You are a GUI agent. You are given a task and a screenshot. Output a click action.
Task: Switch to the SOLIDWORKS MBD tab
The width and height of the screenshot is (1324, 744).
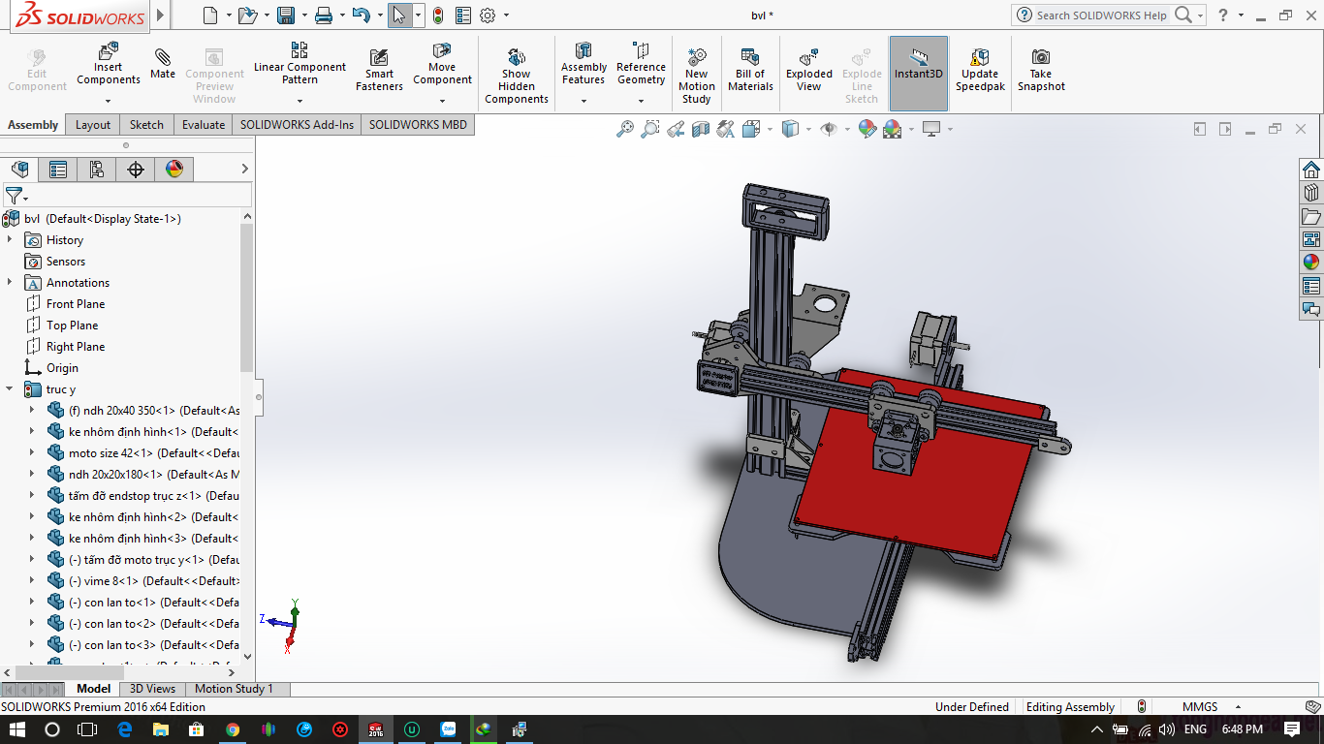coord(418,125)
